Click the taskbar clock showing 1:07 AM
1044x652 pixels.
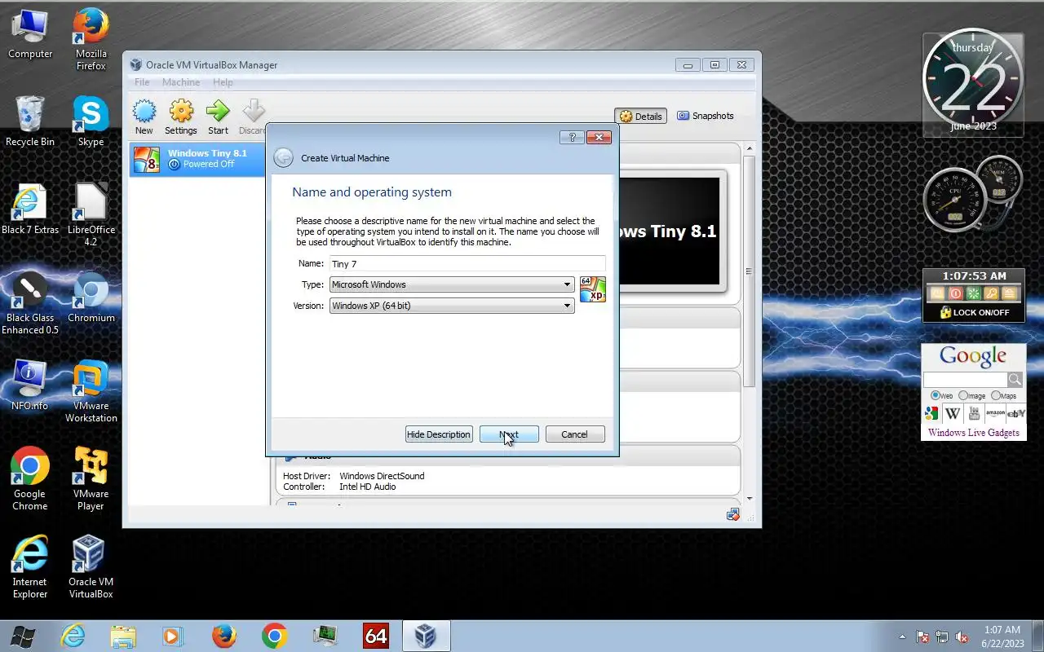[1002, 637]
